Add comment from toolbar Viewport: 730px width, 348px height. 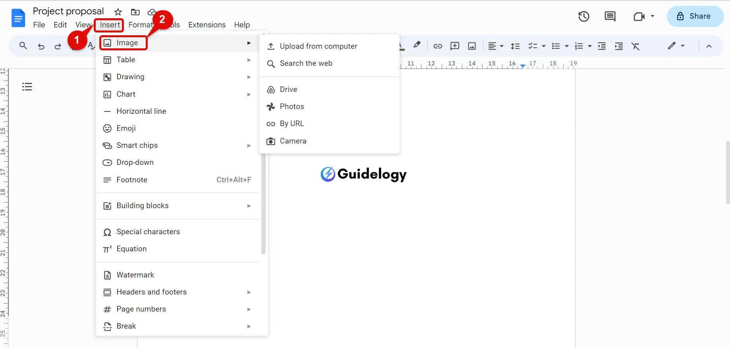pyautogui.click(x=455, y=46)
